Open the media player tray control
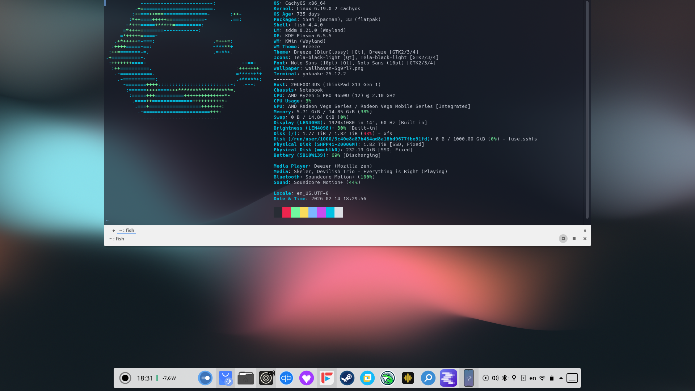The image size is (695, 391). pyautogui.click(x=486, y=378)
